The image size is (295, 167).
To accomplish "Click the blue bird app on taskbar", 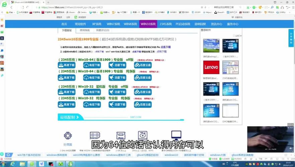I will point(41,164).
